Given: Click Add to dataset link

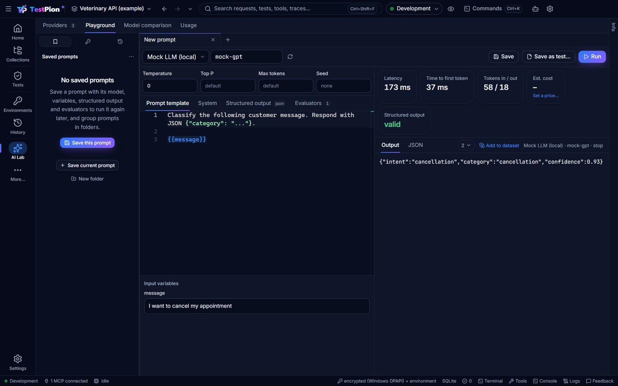Looking at the screenshot, I should [499, 145].
